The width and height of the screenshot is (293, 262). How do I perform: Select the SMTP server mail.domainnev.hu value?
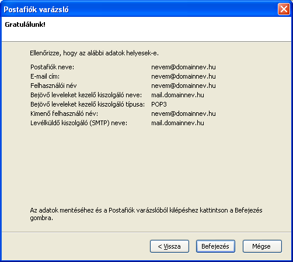tap(177, 123)
